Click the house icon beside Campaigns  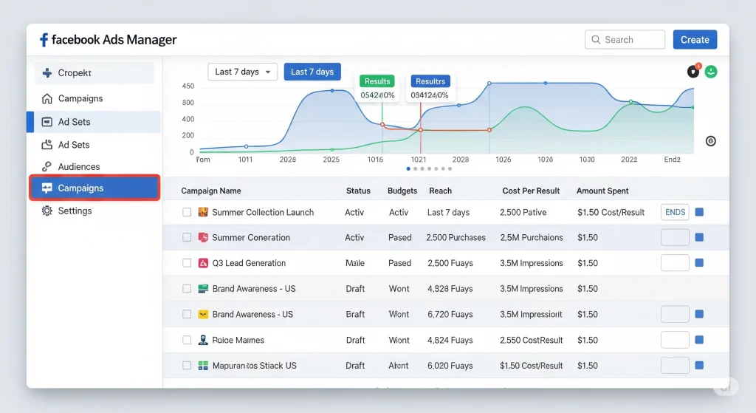(47, 98)
